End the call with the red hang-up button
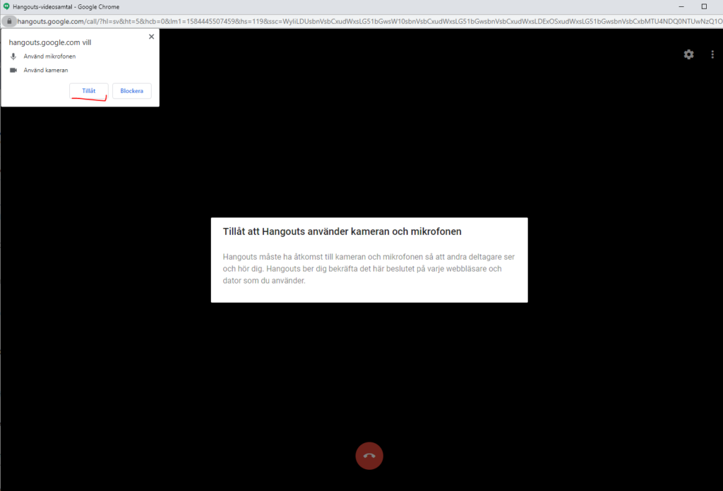Viewport: 723px width, 491px height. [x=369, y=456]
